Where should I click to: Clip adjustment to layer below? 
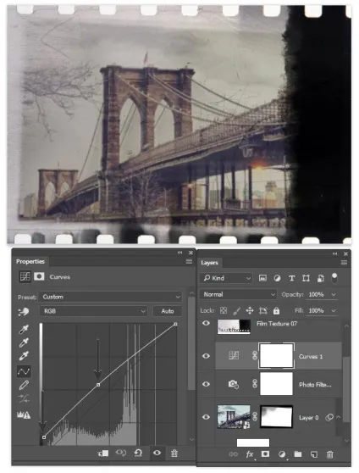click(103, 454)
